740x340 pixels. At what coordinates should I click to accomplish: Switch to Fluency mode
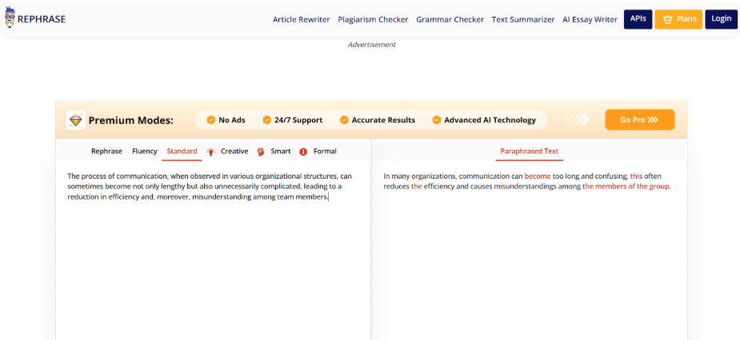145,151
